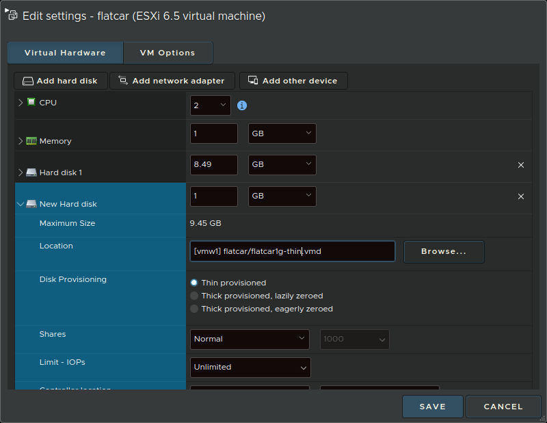Image resolution: width=547 pixels, height=423 pixels.
Task: Browse for disk location
Action: pyautogui.click(x=444, y=251)
